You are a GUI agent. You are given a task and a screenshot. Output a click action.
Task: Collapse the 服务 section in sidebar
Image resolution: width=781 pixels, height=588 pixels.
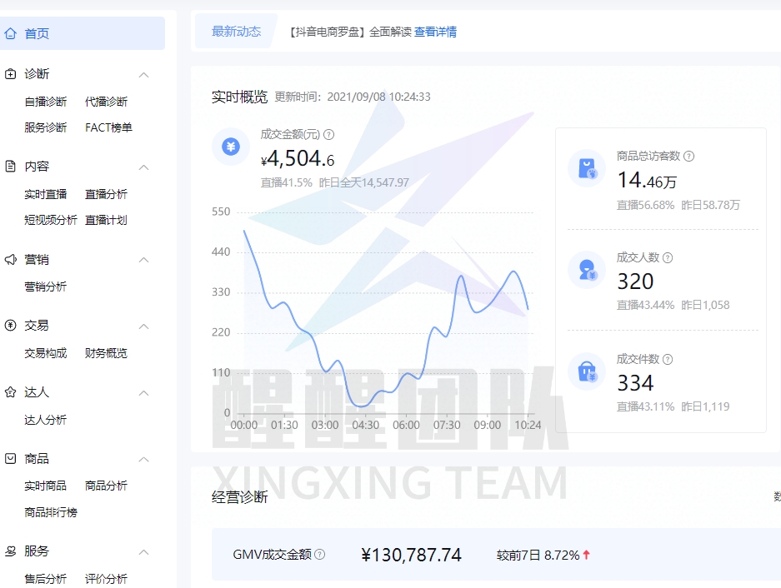pos(143,551)
